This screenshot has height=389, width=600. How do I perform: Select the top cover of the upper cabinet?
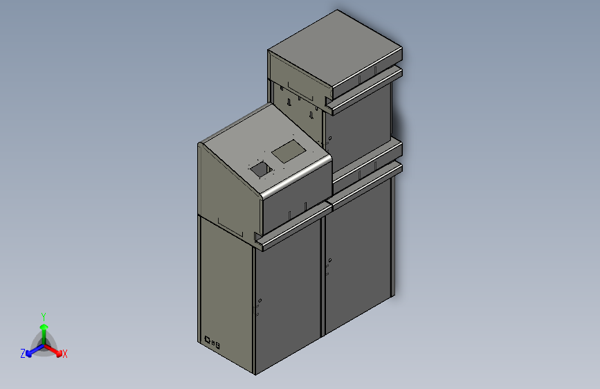click(335, 49)
